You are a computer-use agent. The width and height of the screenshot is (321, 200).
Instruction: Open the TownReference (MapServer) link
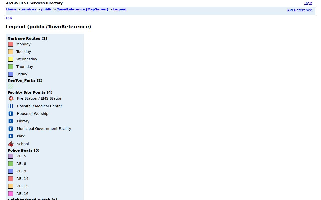tap(83, 9)
